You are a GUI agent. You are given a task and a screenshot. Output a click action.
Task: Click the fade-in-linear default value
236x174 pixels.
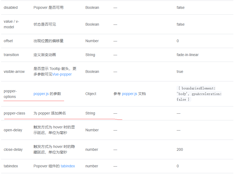[188, 55]
